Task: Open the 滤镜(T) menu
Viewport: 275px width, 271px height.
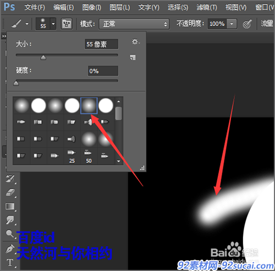Action: point(207,7)
